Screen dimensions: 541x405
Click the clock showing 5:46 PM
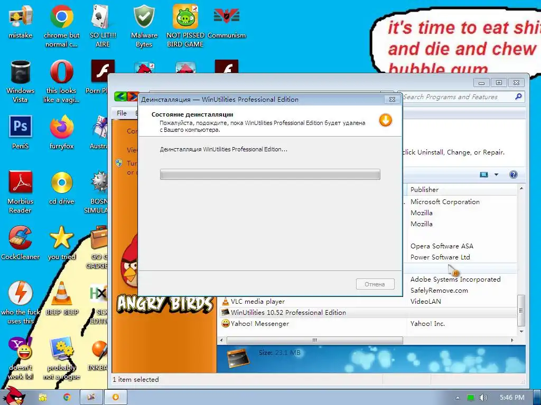(512, 398)
